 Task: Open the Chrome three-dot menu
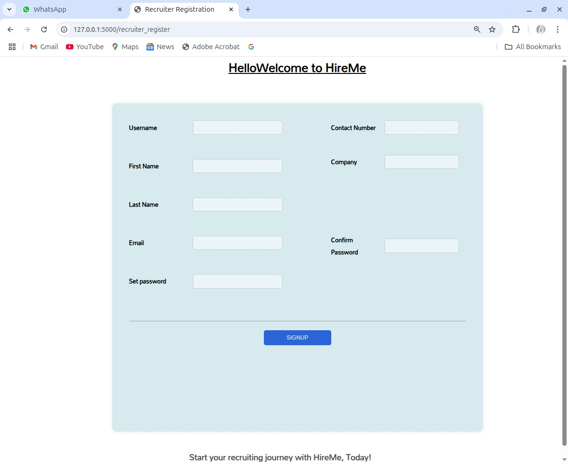(x=558, y=29)
